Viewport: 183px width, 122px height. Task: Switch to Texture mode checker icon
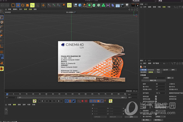tap(2, 22)
